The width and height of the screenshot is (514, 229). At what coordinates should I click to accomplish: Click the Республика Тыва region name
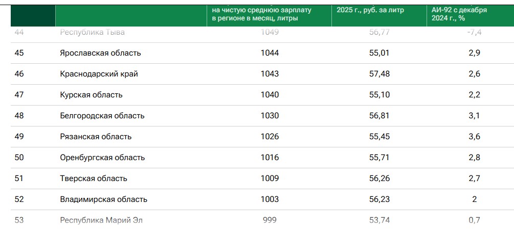(93, 33)
